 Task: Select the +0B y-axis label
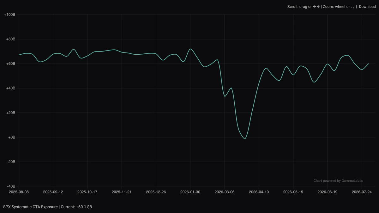click(12, 137)
